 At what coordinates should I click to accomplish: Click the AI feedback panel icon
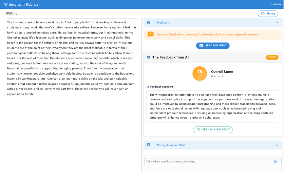click(x=148, y=57)
